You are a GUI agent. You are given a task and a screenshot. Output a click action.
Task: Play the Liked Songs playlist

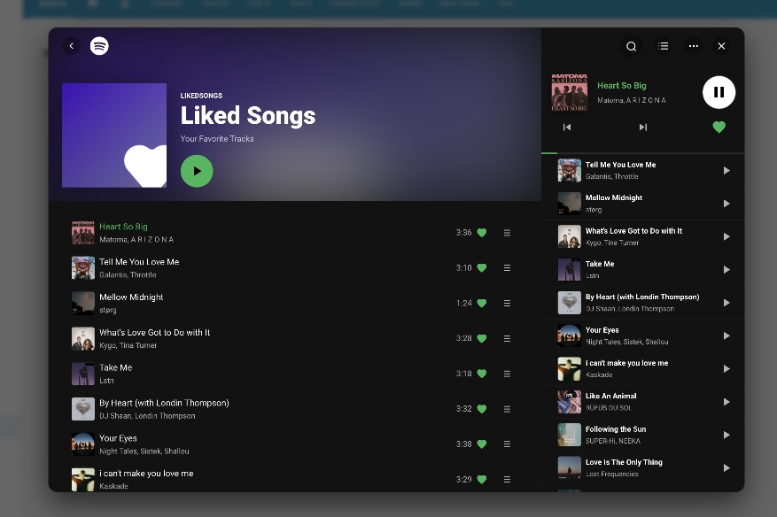(197, 171)
